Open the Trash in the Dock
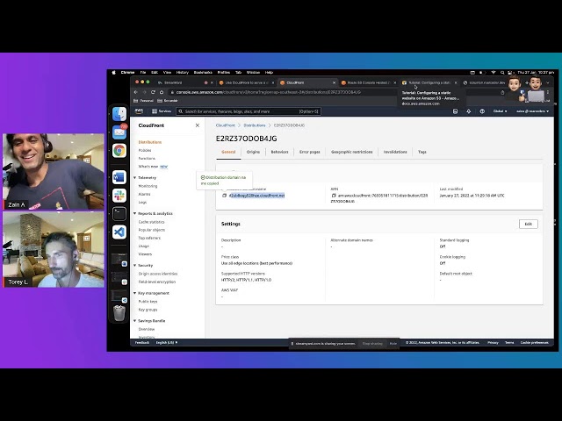The width and height of the screenshot is (562, 421). 119,313
